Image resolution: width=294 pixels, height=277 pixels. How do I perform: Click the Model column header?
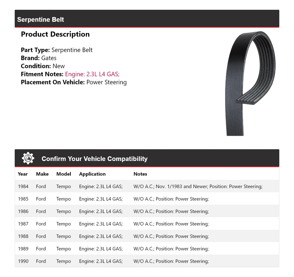pyautogui.click(x=63, y=174)
